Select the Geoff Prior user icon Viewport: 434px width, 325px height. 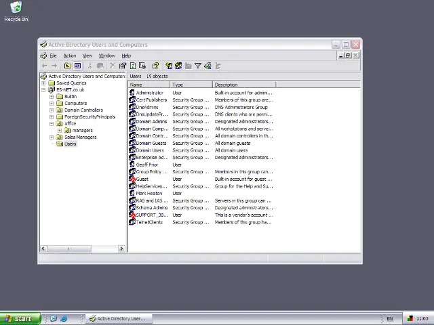click(x=132, y=165)
